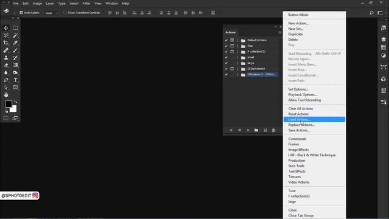The image size is (389, 219).
Task: Expand the [S]sphotoedit set
Action: coord(238,69)
